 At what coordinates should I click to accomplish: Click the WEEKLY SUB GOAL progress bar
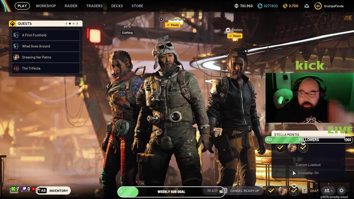(x=171, y=192)
